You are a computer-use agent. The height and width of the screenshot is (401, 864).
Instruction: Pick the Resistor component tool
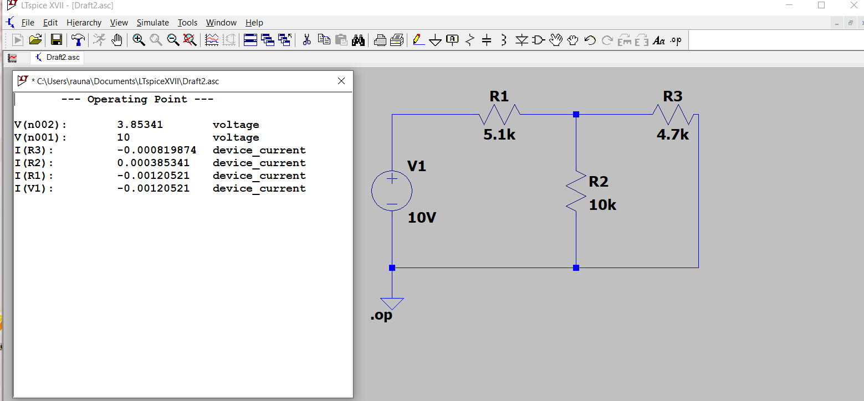point(470,40)
